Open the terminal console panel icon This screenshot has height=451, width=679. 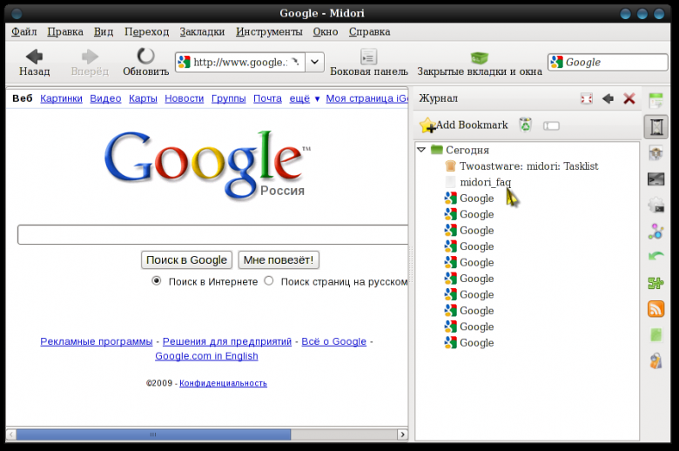[x=656, y=179]
